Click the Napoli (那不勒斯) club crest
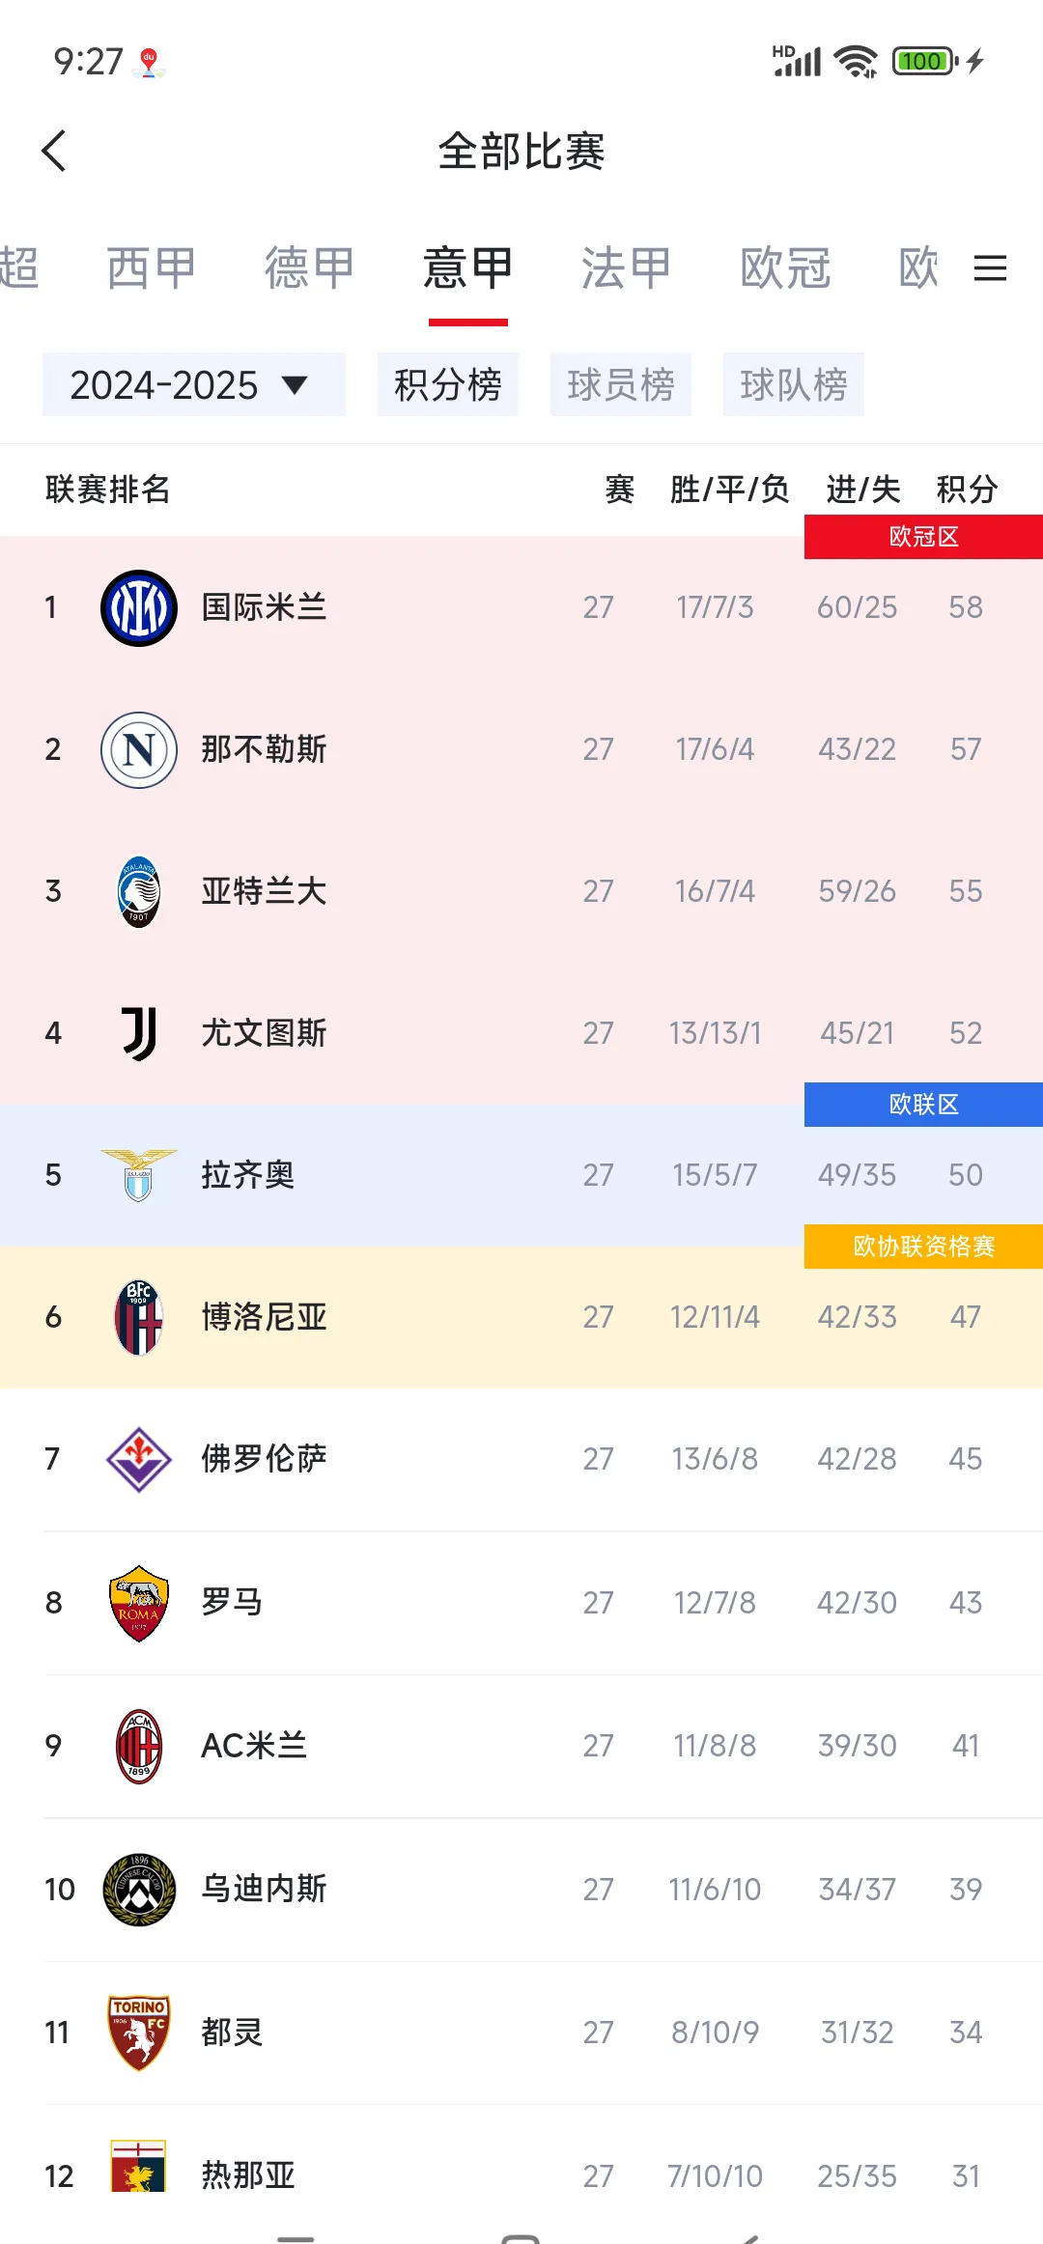This screenshot has height=2244, width=1043. 138,748
